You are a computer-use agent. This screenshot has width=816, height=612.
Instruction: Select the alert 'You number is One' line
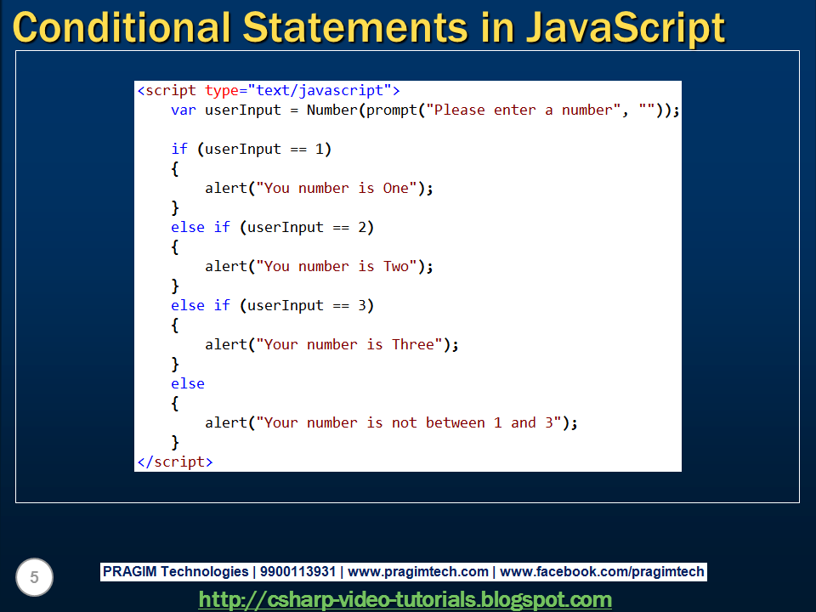[x=319, y=188]
